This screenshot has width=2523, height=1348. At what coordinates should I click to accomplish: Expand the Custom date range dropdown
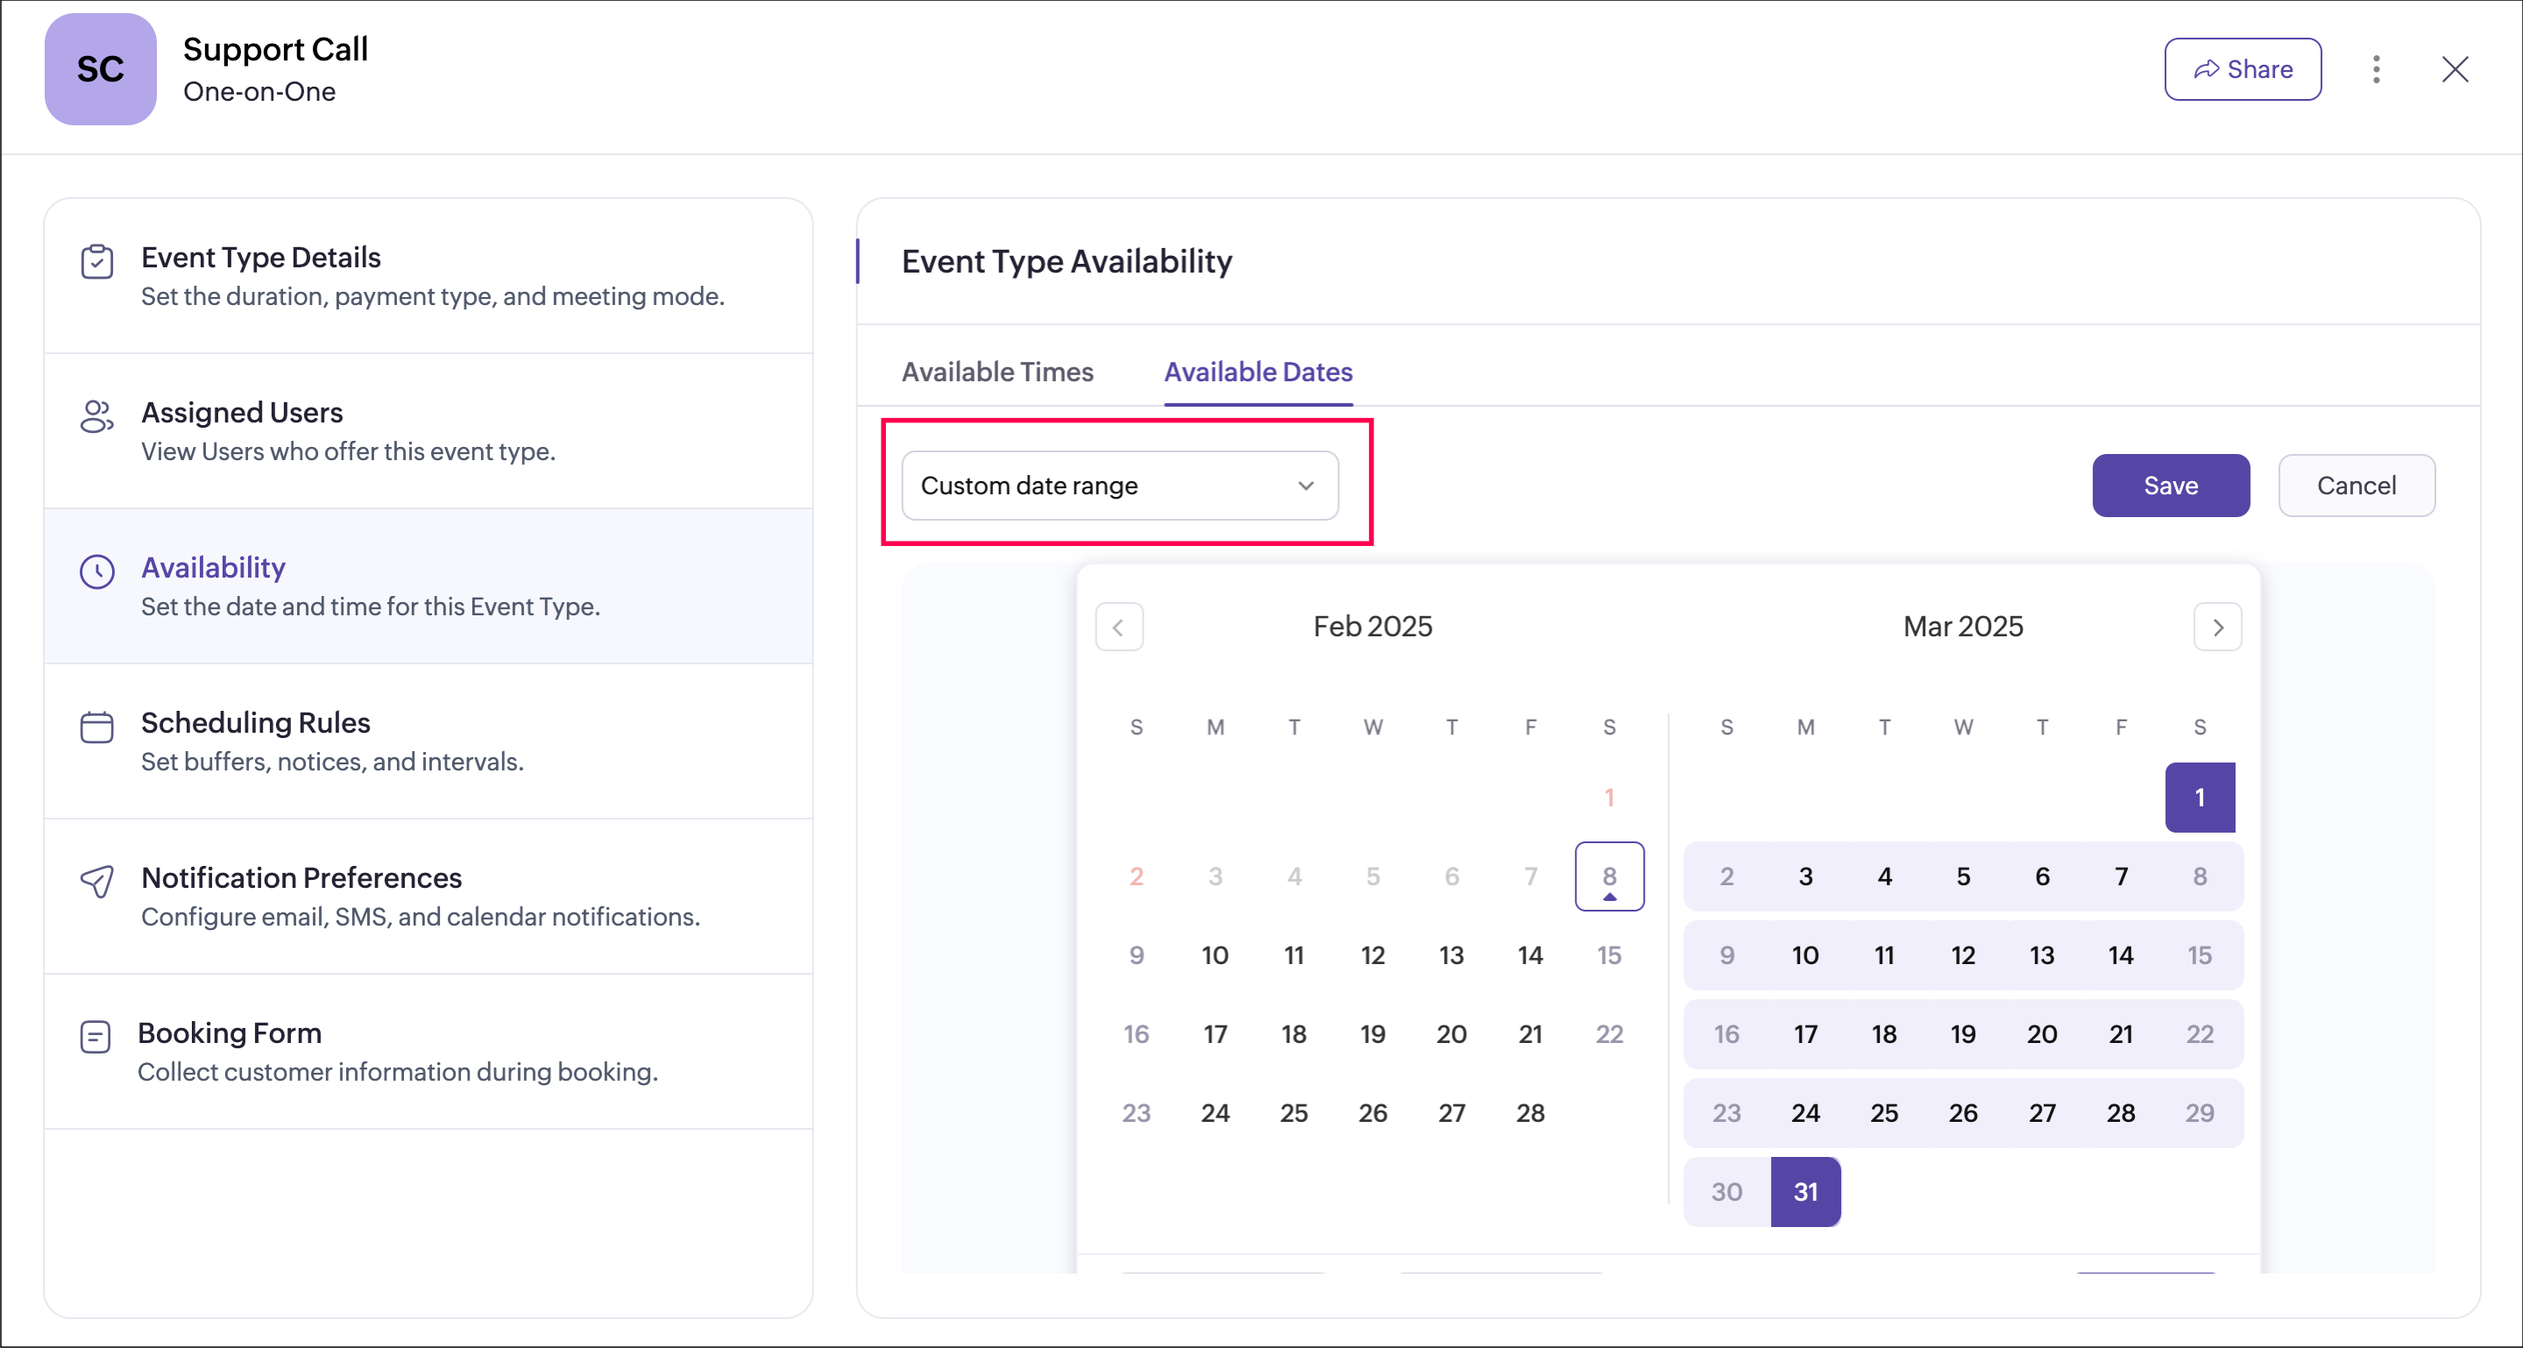tap(1119, 486)
